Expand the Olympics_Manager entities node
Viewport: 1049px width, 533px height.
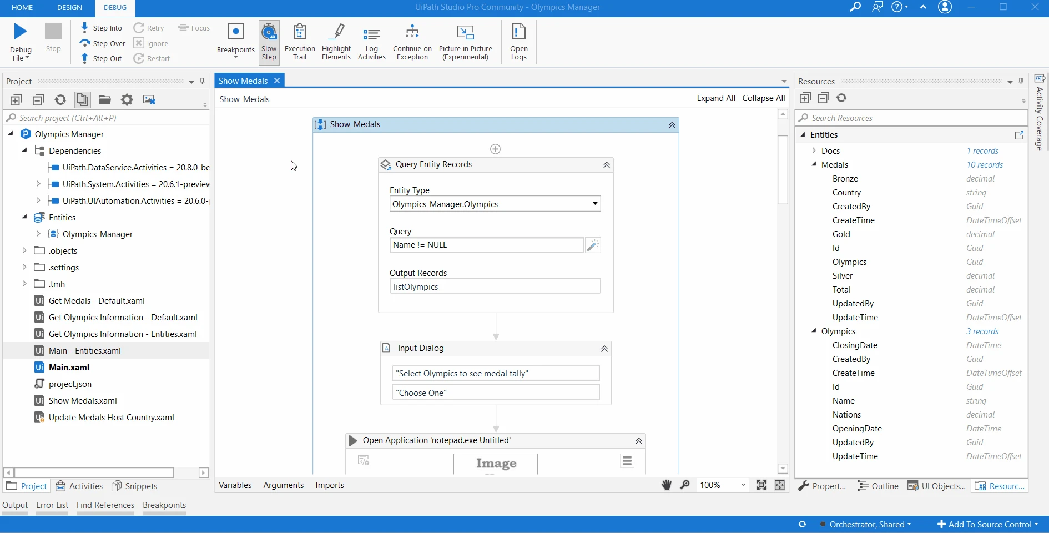38,234
